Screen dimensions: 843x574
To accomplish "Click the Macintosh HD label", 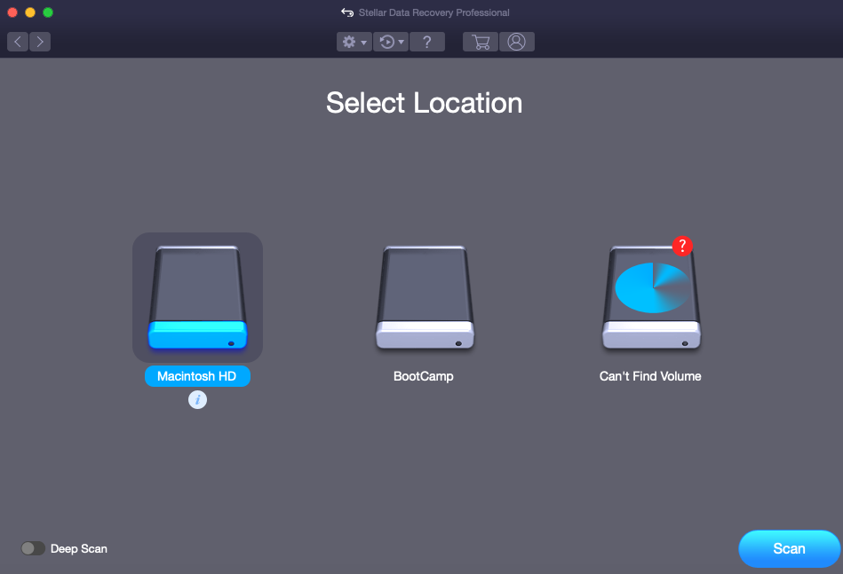I will point(197,376).
